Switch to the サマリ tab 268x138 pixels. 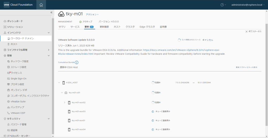tap(62, 27)
